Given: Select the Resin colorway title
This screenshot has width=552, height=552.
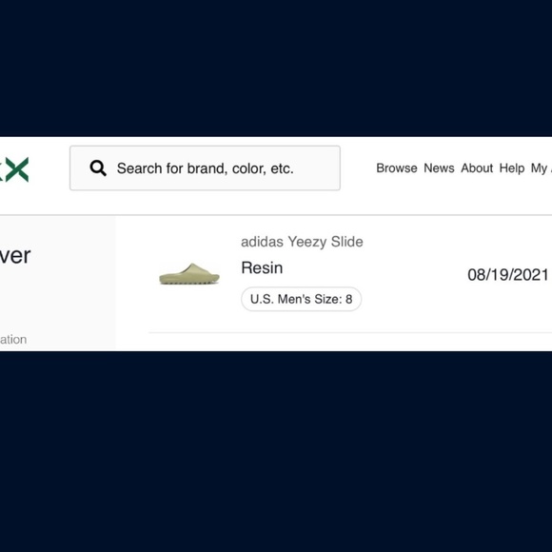Looking at the screenshot, I should tap(262, 267).
